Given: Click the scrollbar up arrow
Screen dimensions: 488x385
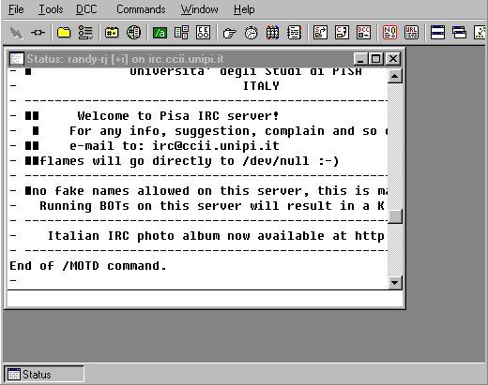Looking at the screenshot, I should 395,76.
